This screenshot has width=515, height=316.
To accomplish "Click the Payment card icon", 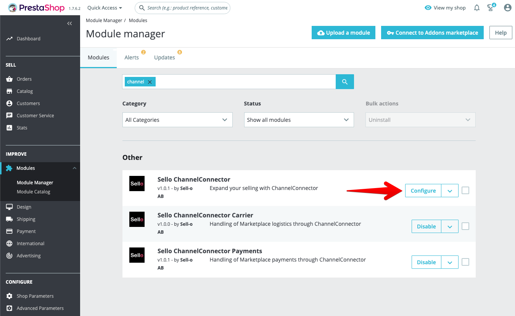I will tap(9, 231).
